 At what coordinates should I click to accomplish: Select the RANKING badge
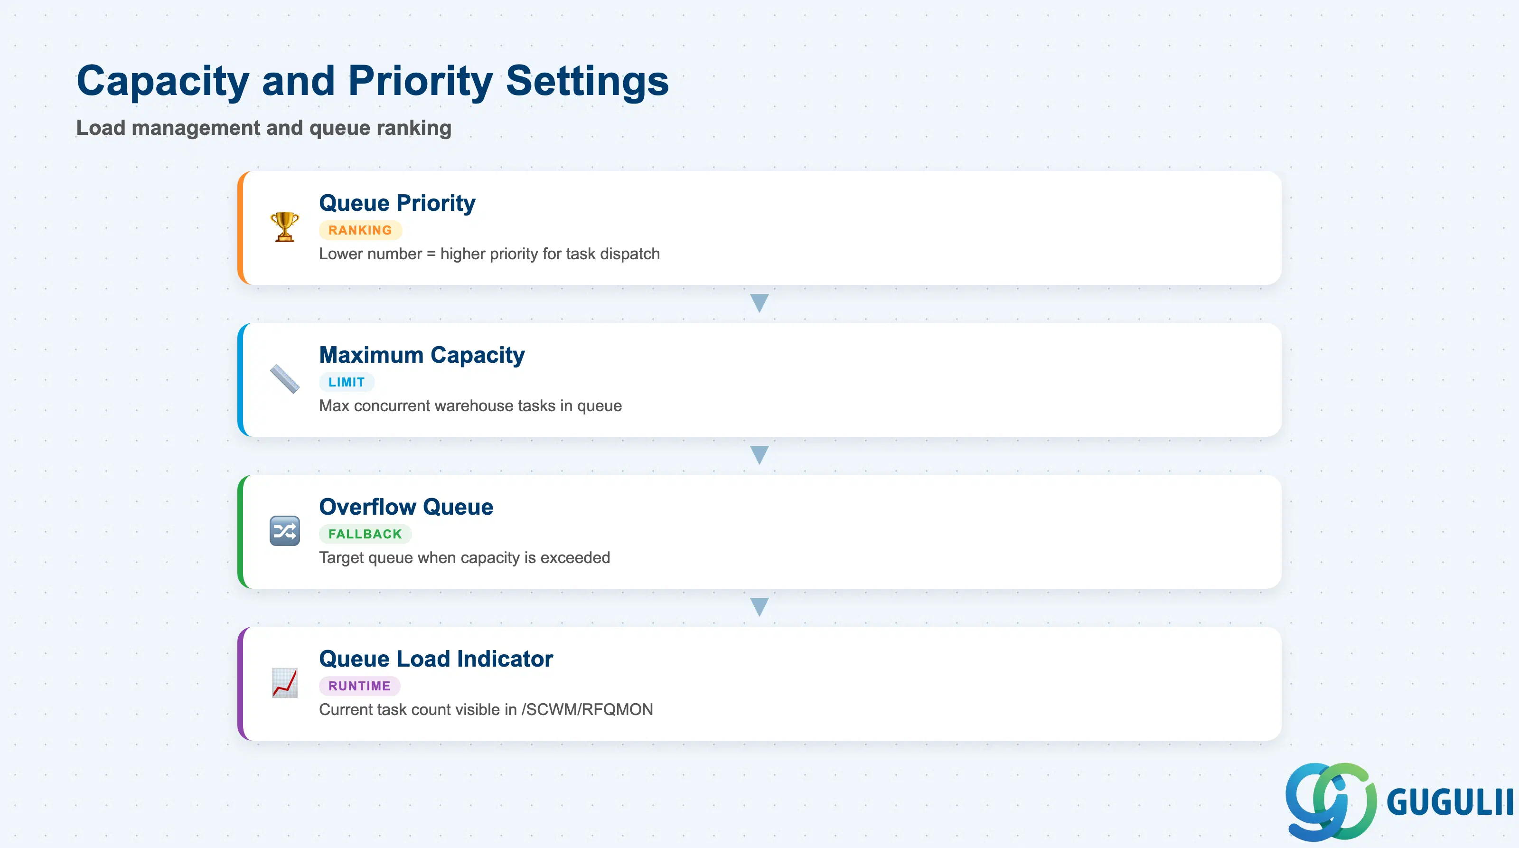(360, 230)
